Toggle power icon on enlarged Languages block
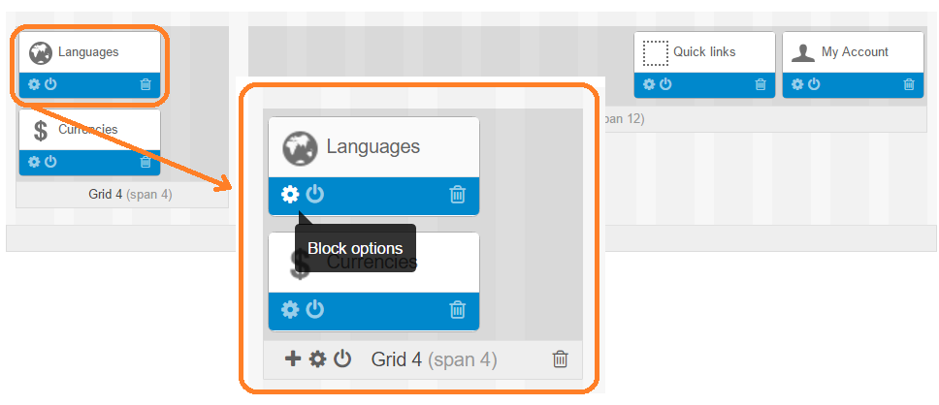This screenshot has width=939, height=405. 315,195
